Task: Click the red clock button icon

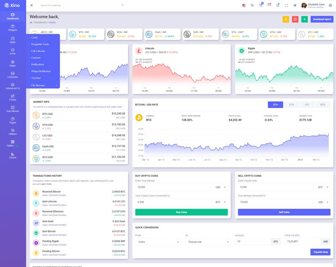Action: (x=295, y=19)
